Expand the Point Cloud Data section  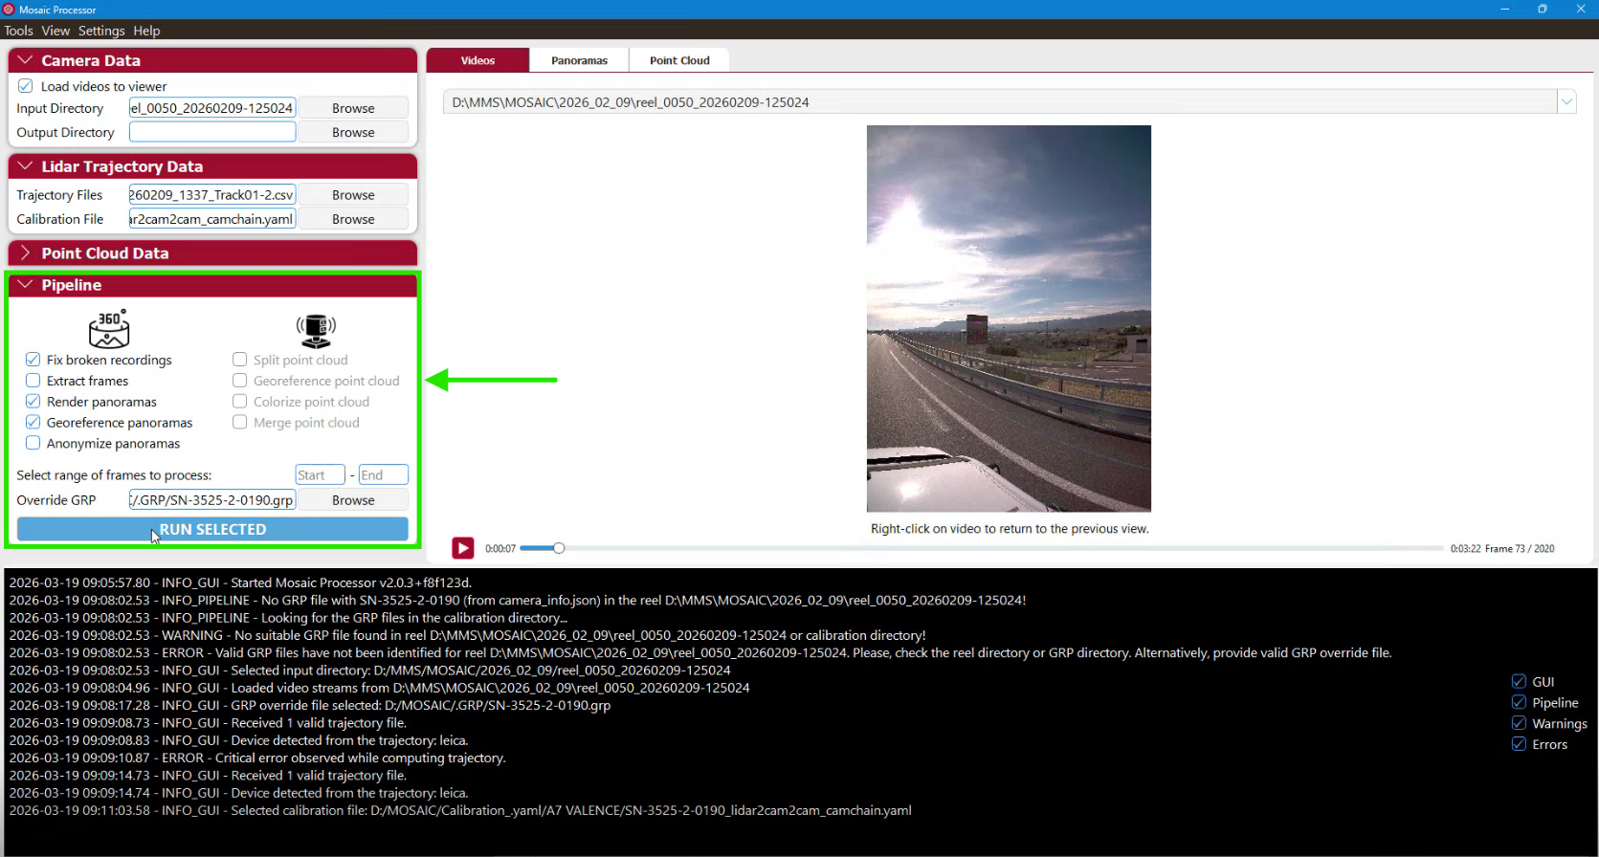coord(25,253)
